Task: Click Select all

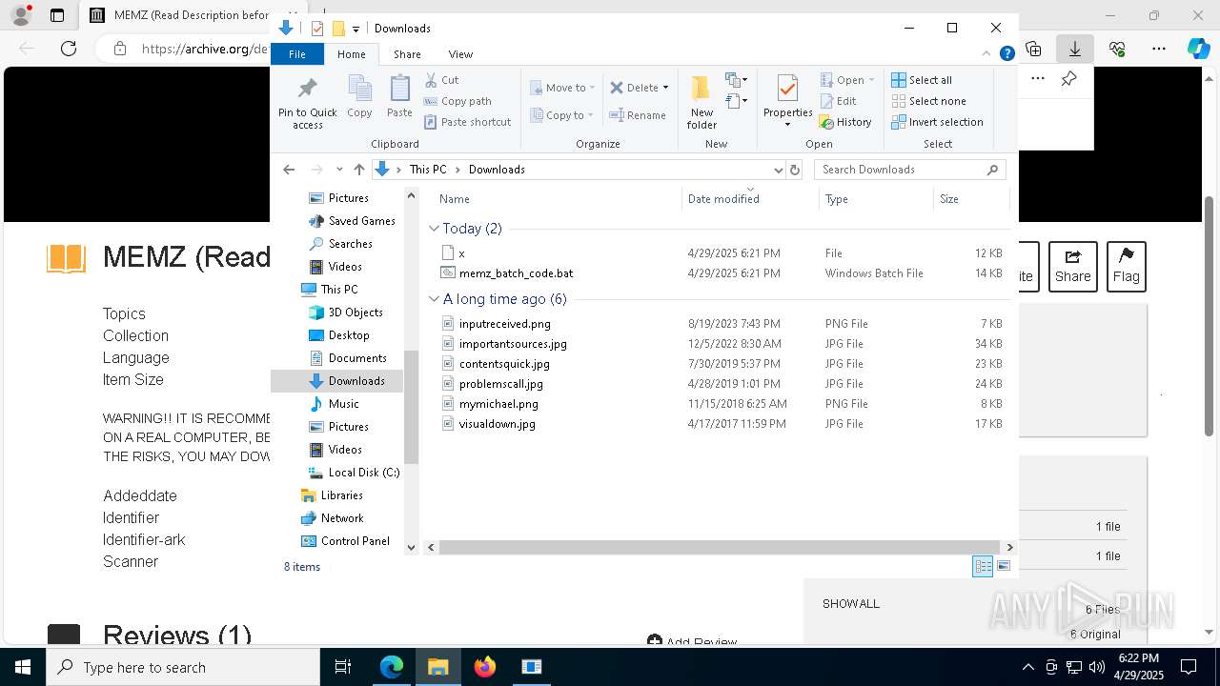Action: point(922,80)
